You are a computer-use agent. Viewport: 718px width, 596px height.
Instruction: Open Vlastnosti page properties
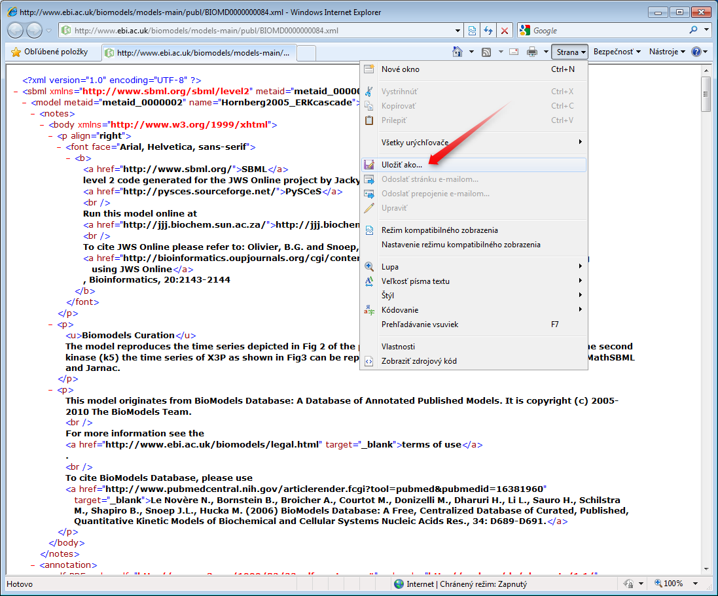(473, 347)
